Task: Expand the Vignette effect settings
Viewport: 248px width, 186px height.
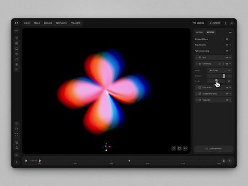Action: [230, 100]
